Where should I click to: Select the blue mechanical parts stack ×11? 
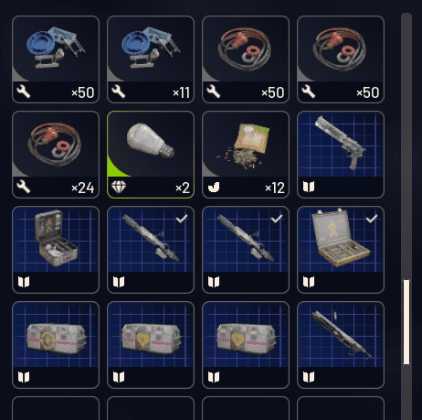tap(151, 59)
